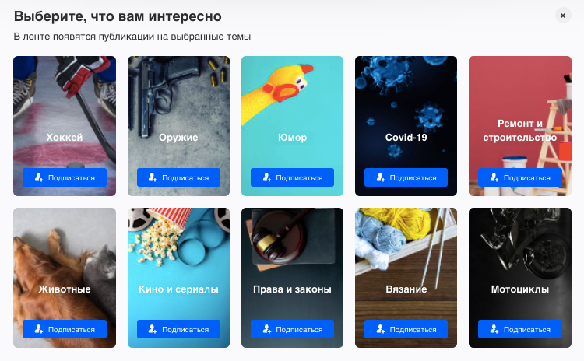The width and height of the screenshot is (584, 361).
Task: Click the add-user icon on Животные button
Action: (39, 329)
